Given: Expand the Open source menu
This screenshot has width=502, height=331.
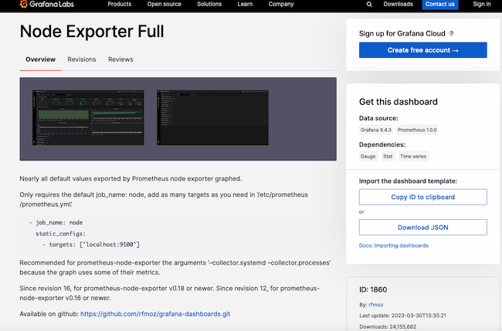Looking at the screenshot, I should click(x=164, y=4).
